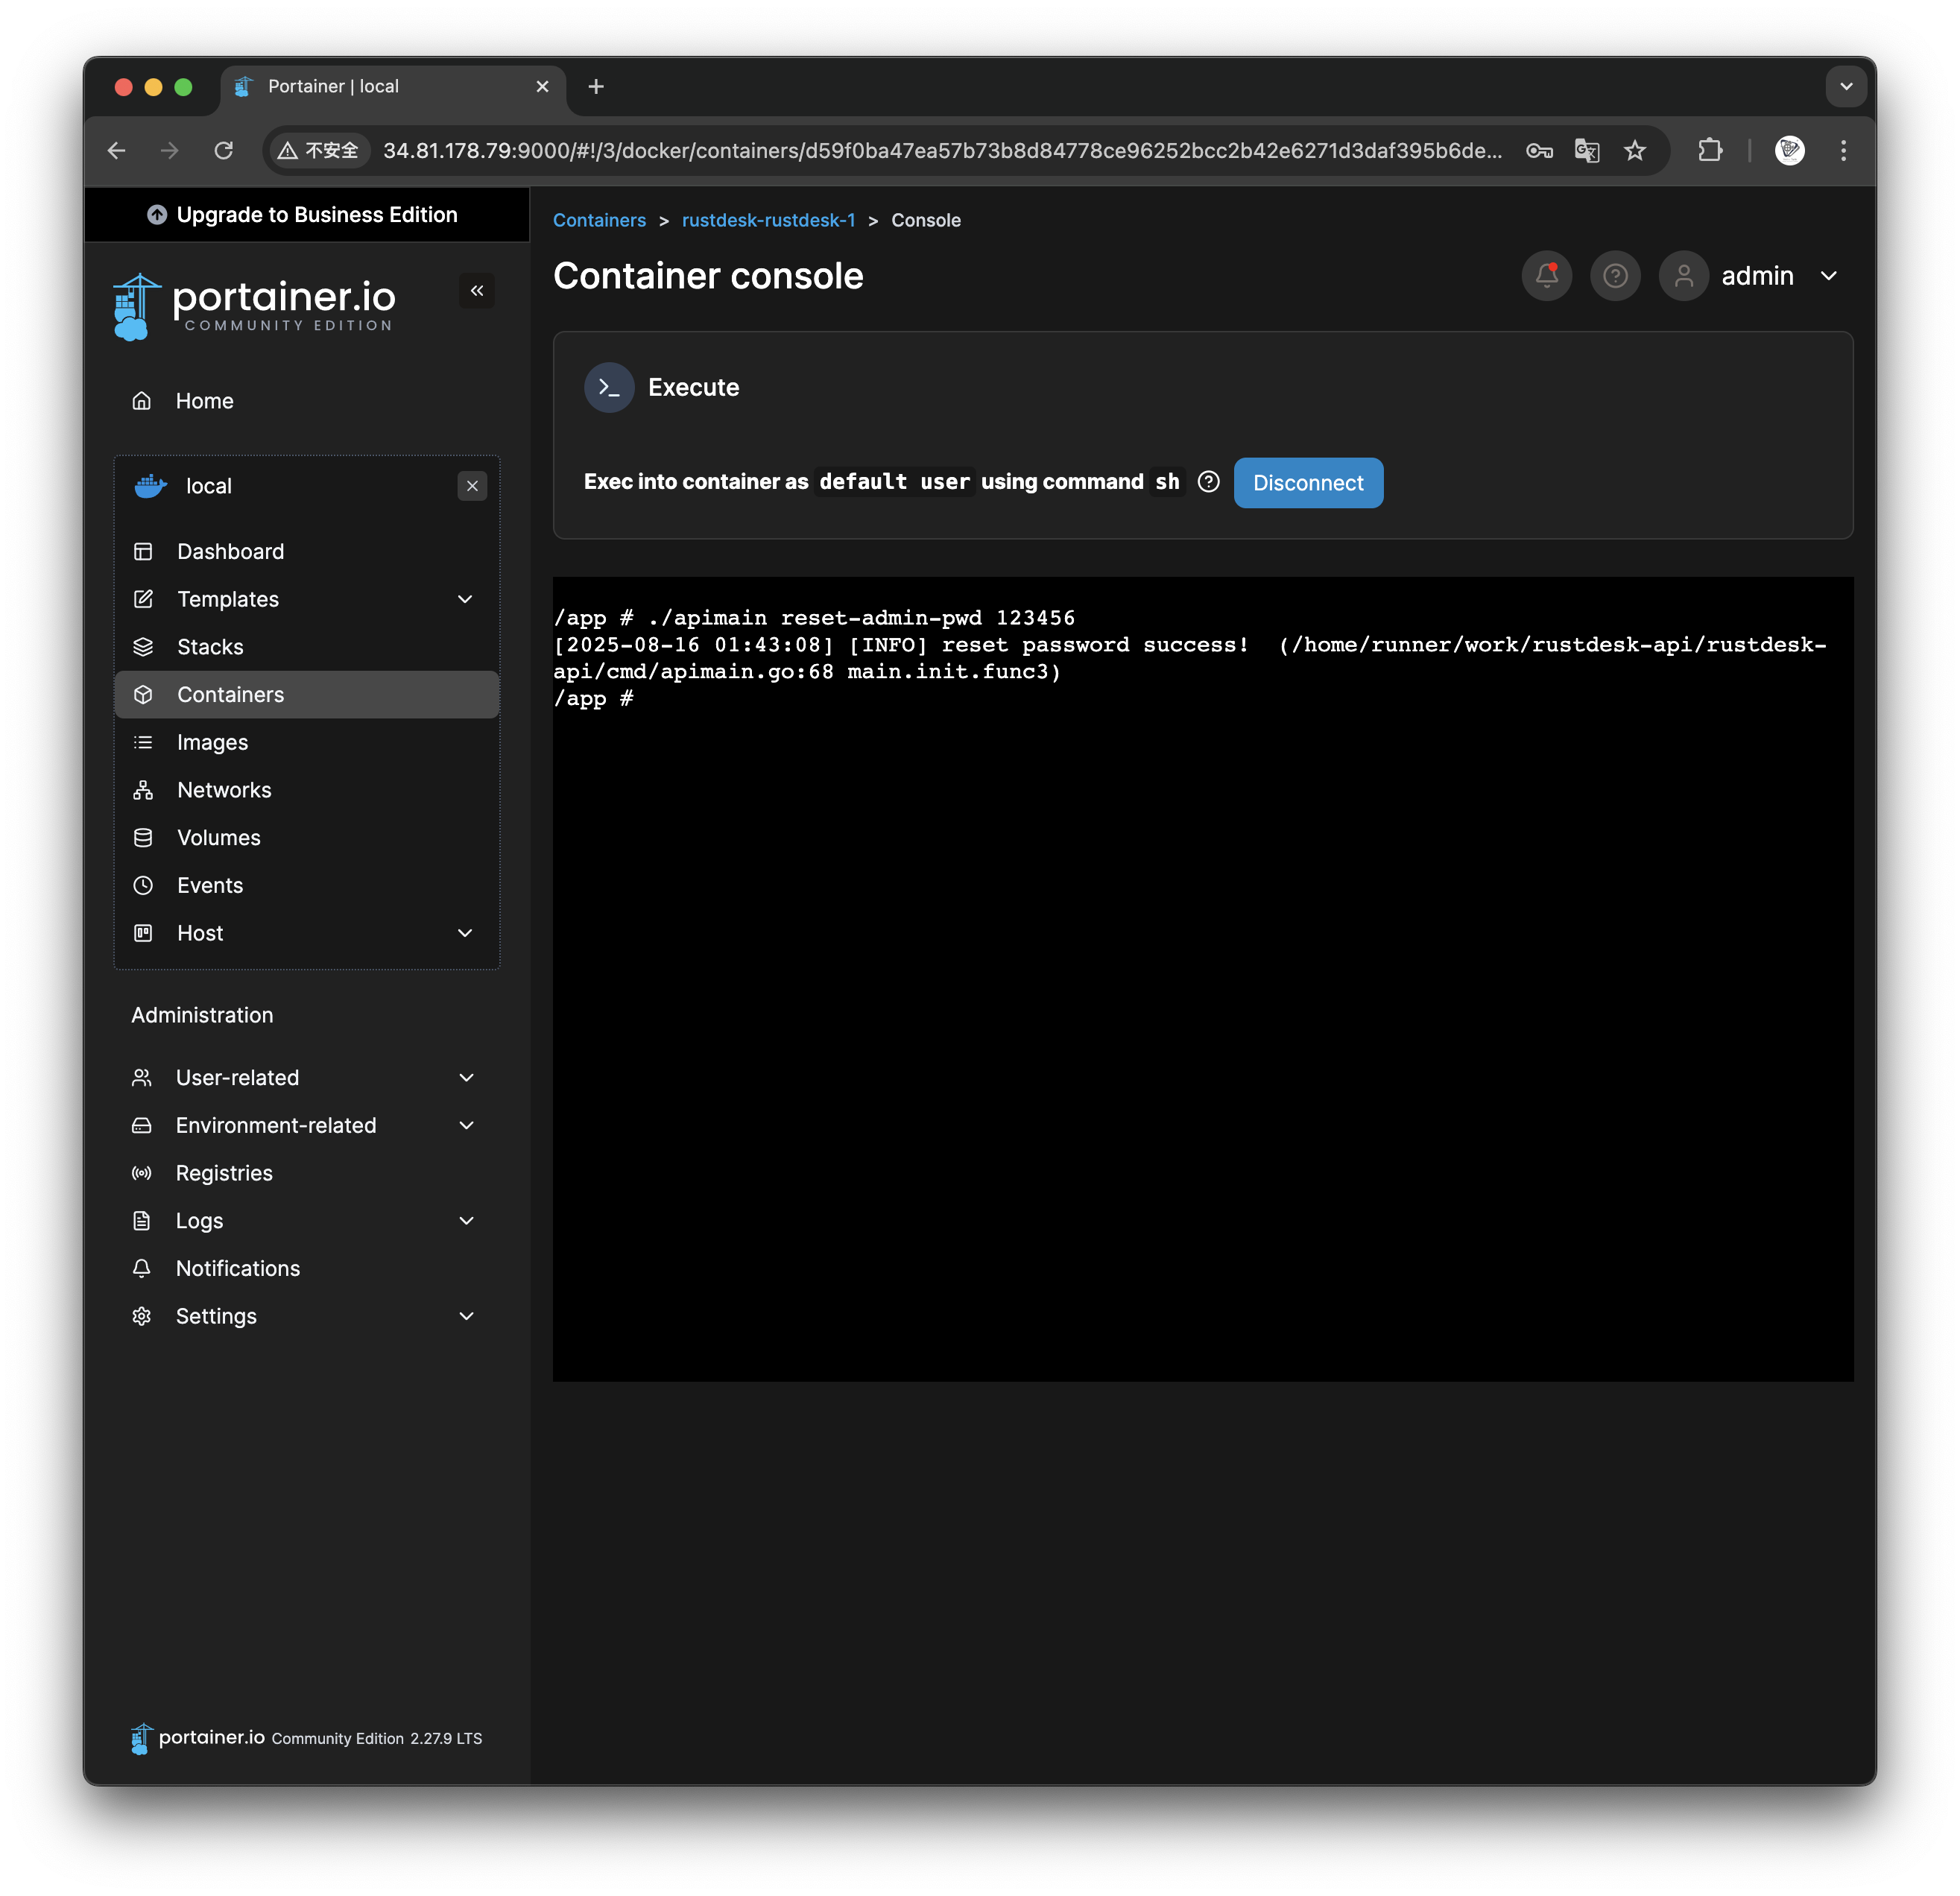The image size is (1960, 1896).
Task: Open Volumes in the sidebar
Action: [x=218, y=838]
